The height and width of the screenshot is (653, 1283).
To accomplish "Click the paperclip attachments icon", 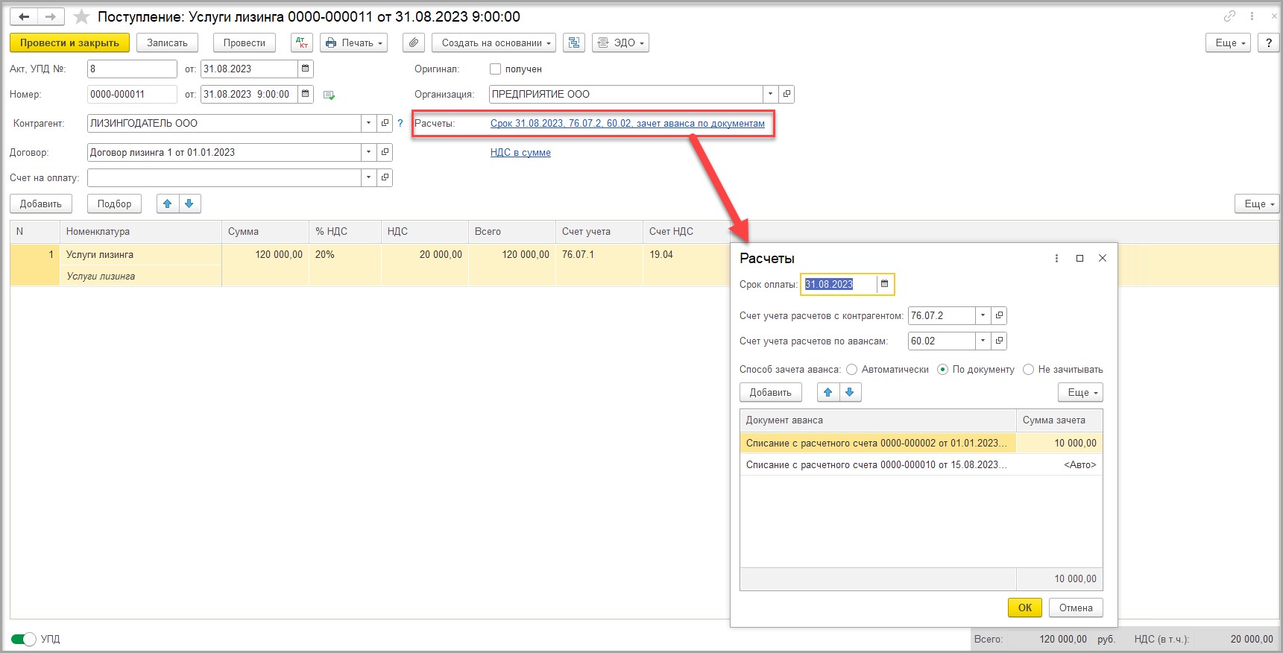I will [414, 43].
